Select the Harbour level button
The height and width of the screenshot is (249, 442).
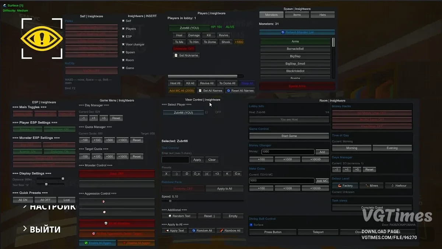click(x=399, y=186)
